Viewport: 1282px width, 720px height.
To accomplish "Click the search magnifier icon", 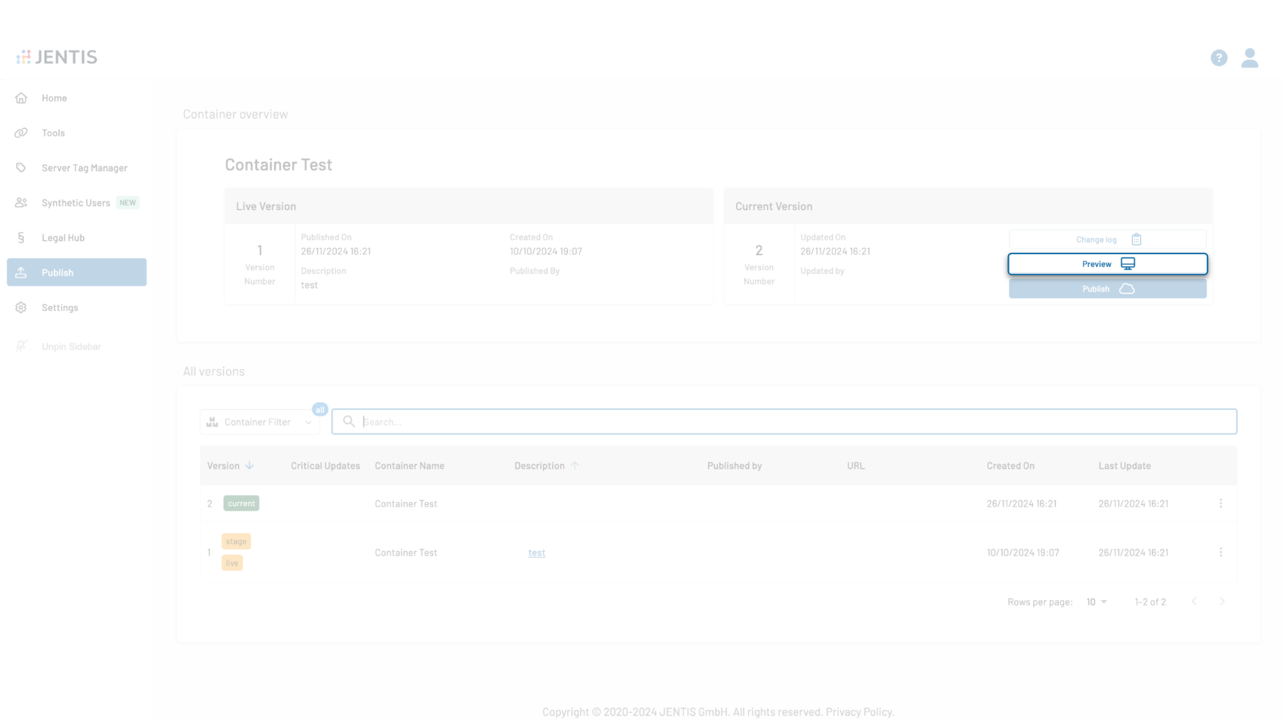I will (x=349, y=421).
